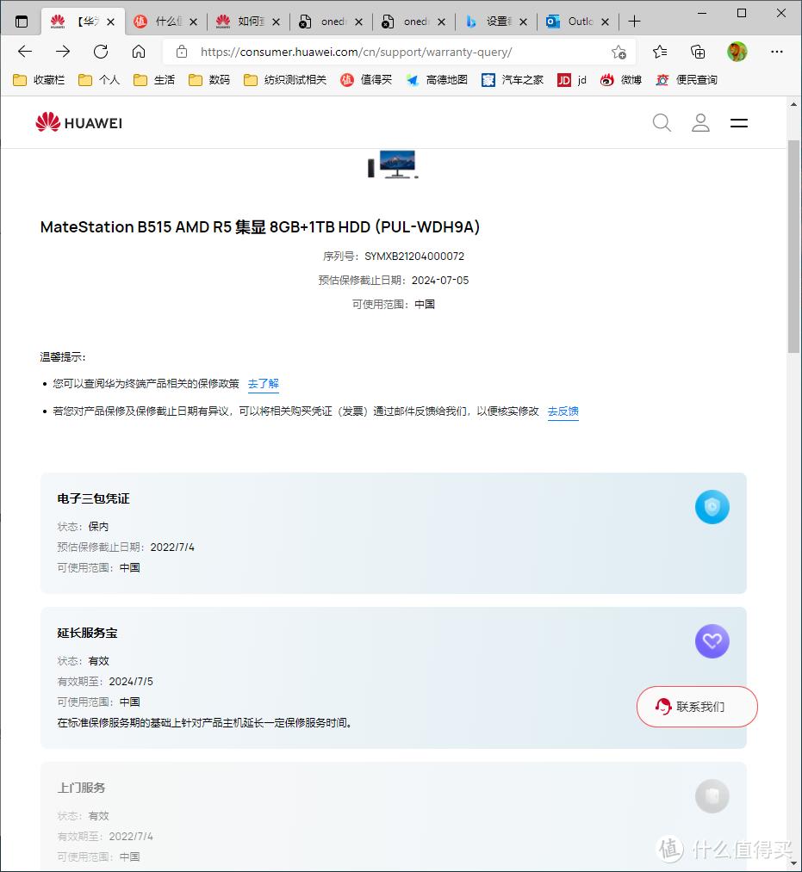The height and width of the screenshot is (872, 802).
Task: Click the 联系我们 button
Action: pyautogui.click(x=696, y=706)
